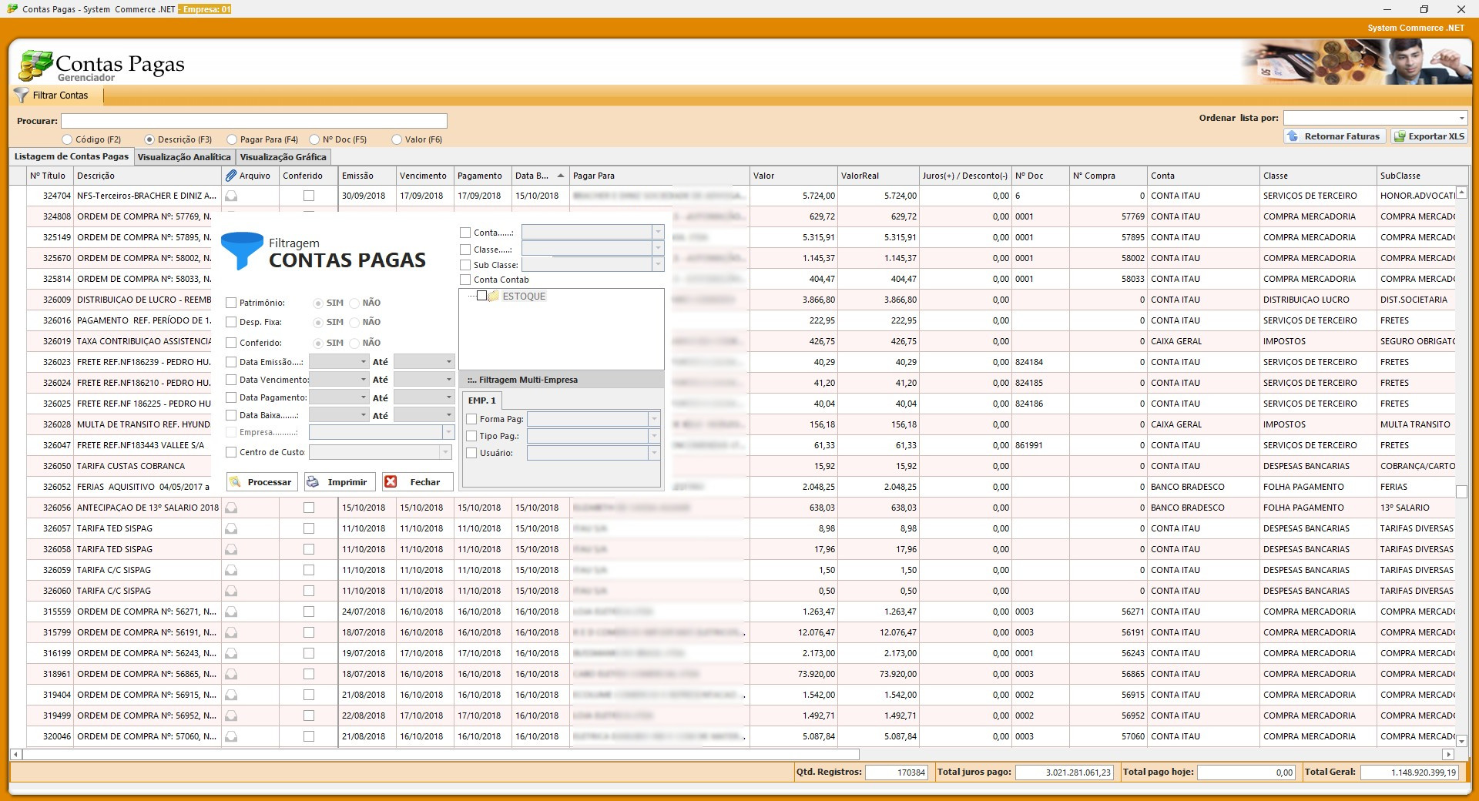Open attachment icon for title 326057
The width and height of the screenshot is (1479, 801).
point(231,528)
